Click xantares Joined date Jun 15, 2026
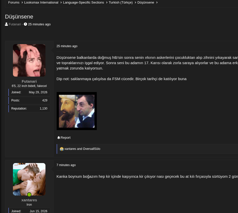 pos(39,211)
